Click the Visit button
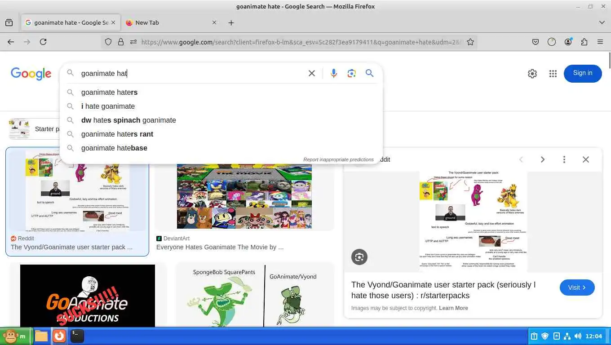Image resolution: width=611 pixels, height=345 pixels. (x=577, y=287)
